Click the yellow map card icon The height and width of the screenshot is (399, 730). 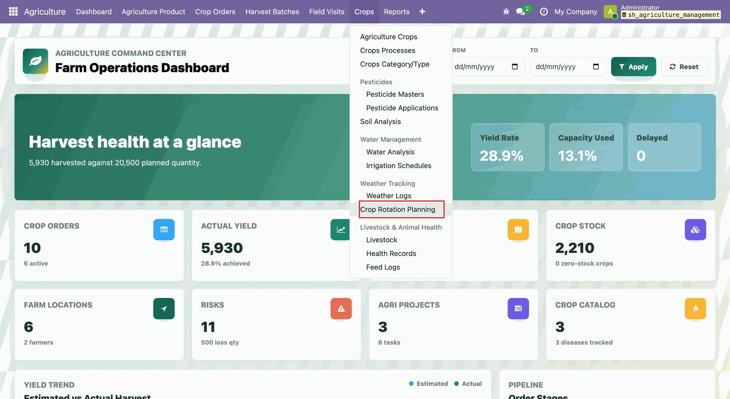point(518,230)
